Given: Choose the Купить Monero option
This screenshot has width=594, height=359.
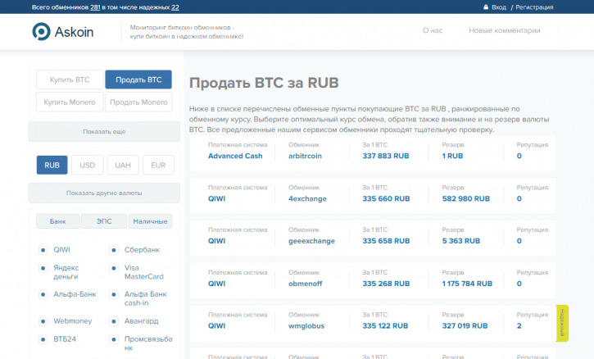Looking at the screenshot, I should (x=70, y=102).
